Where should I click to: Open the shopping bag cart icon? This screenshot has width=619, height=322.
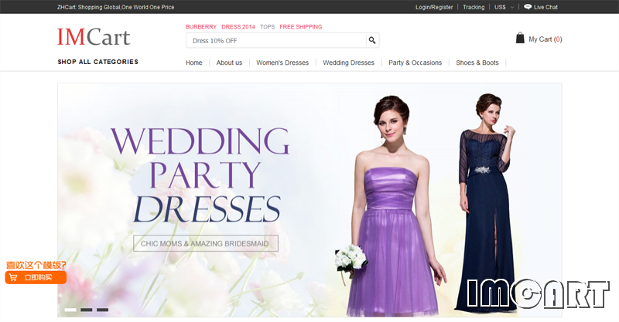tap(520, 38)
